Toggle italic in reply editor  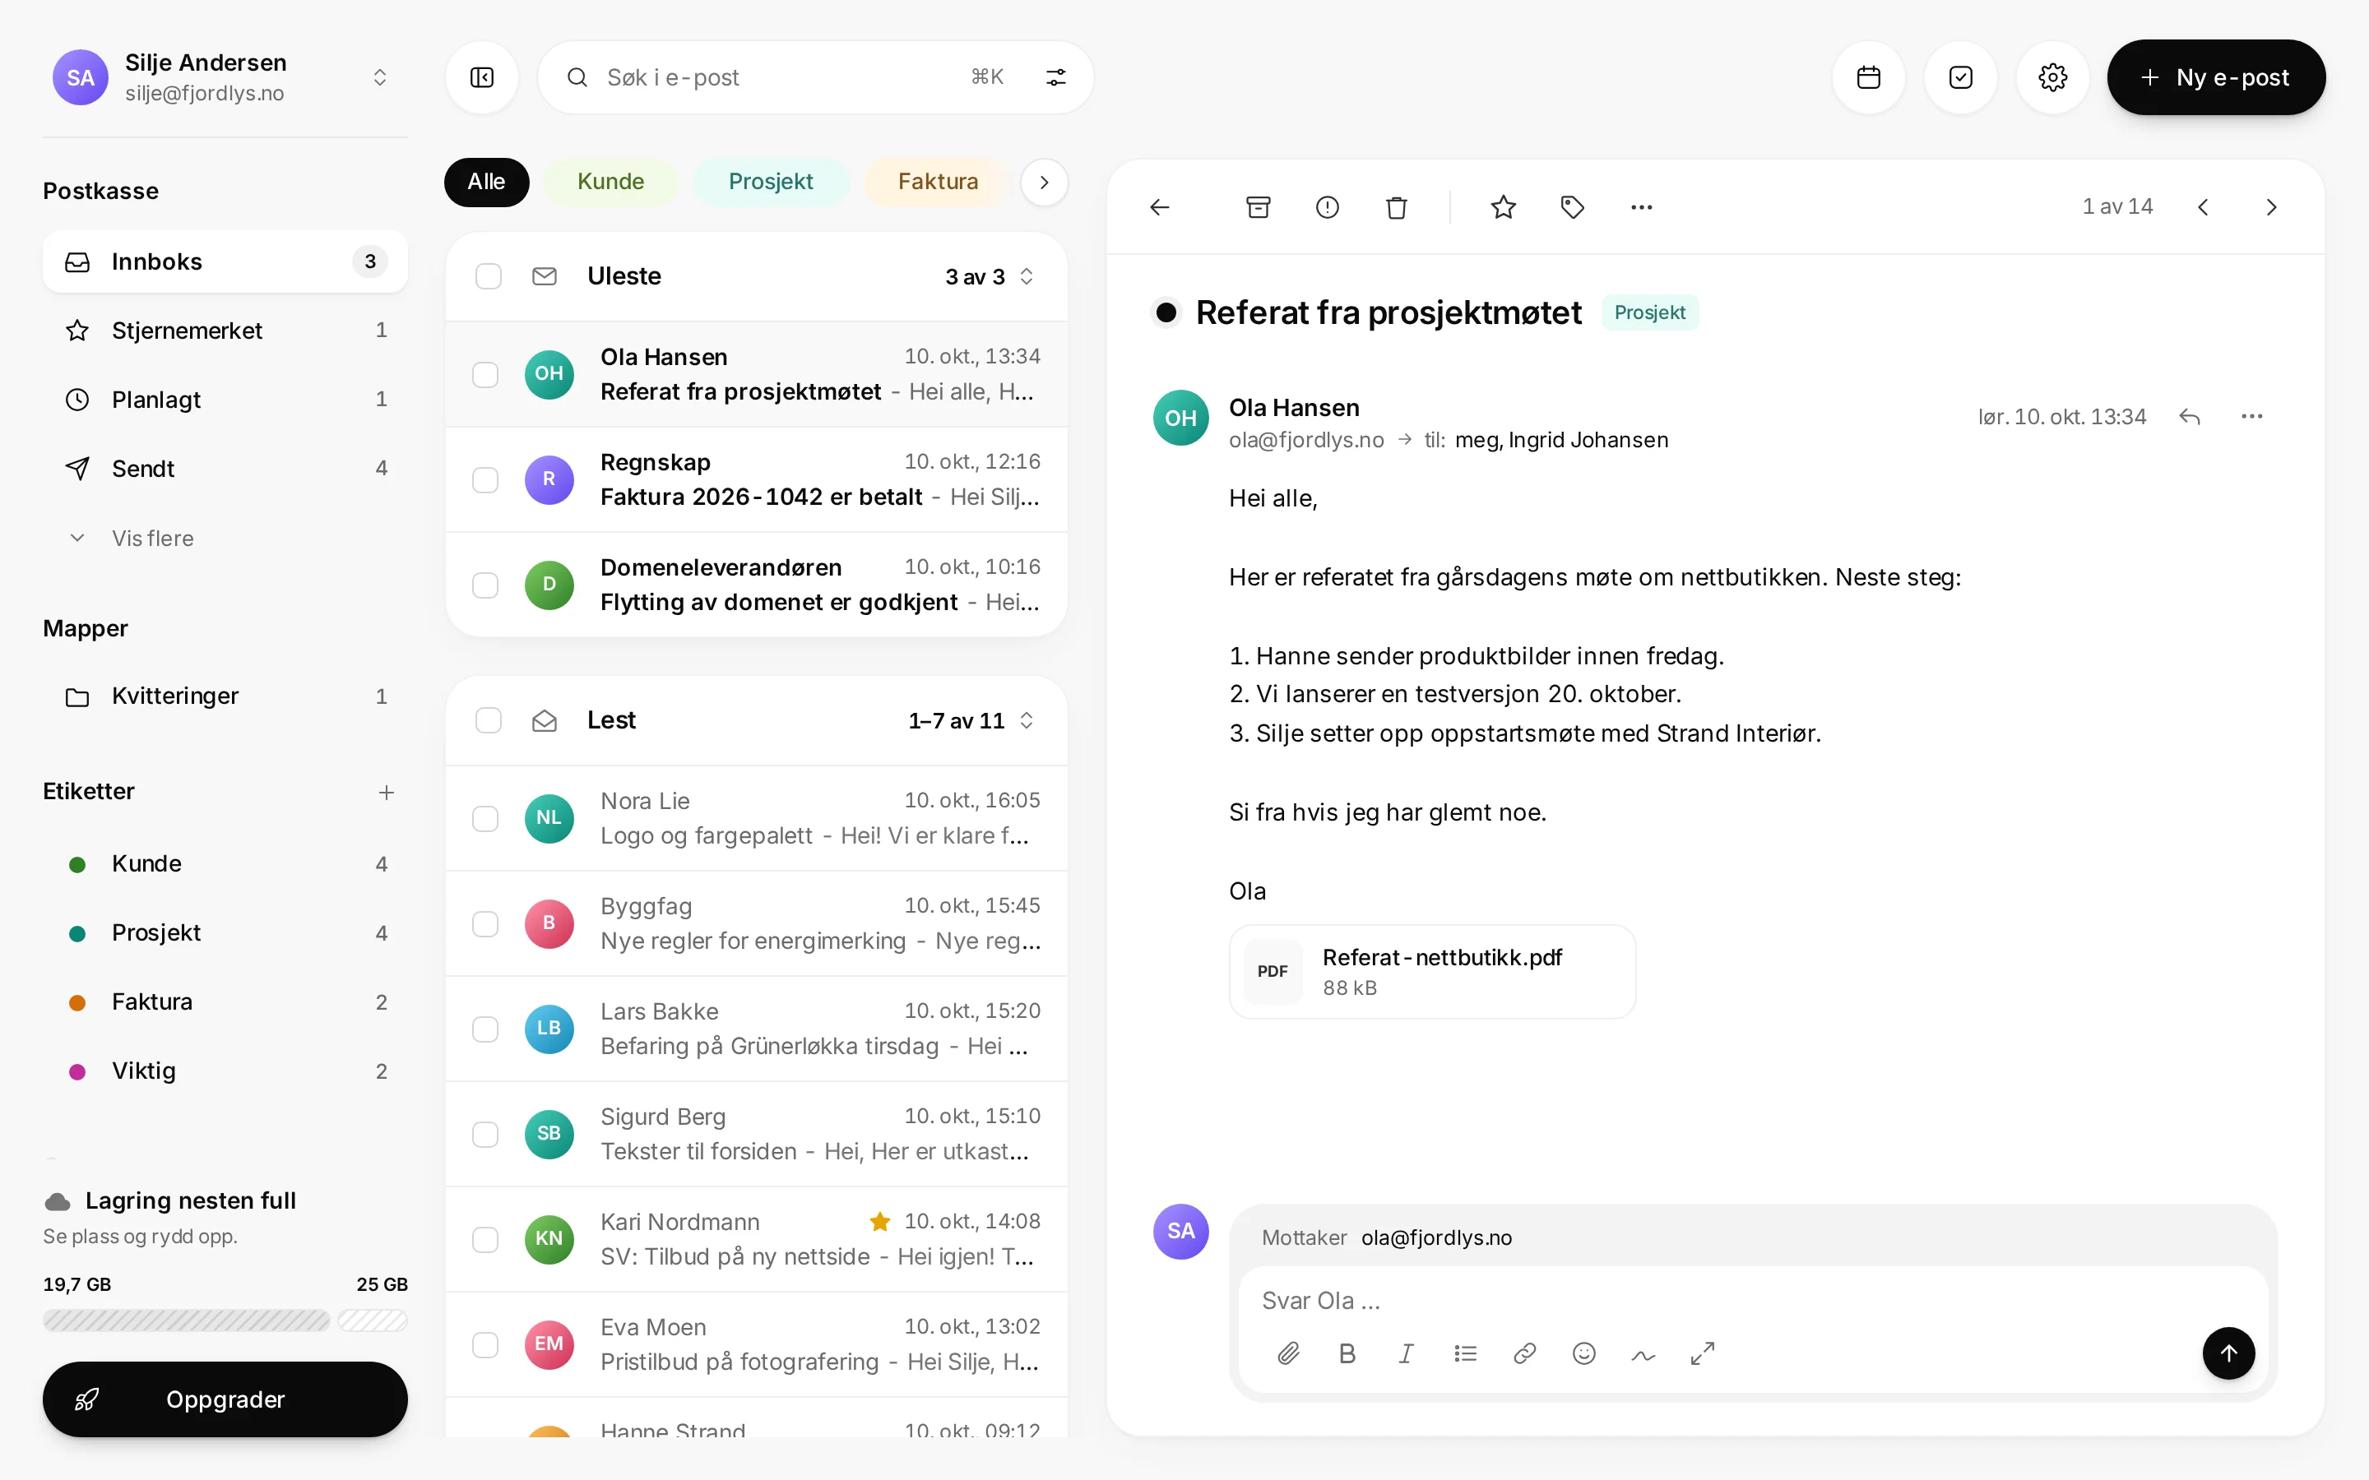[x=1406, y=1353]
